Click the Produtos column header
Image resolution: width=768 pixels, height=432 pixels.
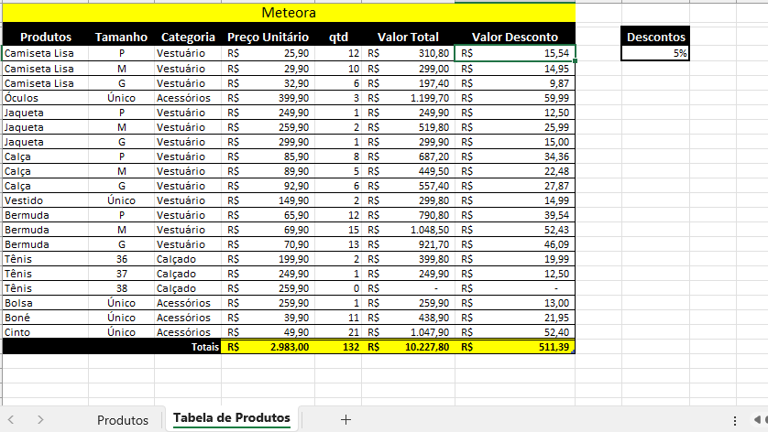tap(46, 38)
